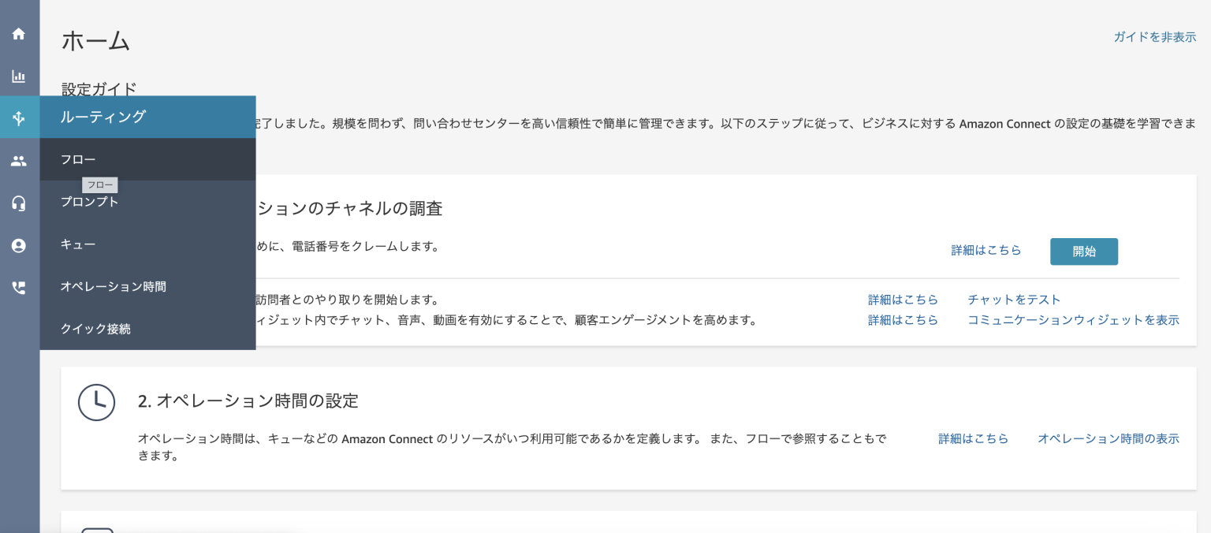This screenshot has height=533, width=1211.
Task: Open 詳細はこちら beside the operation hours step
Action: (x=974, y=438)
